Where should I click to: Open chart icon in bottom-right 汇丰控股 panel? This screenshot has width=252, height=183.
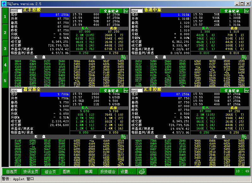pos(247,91)
